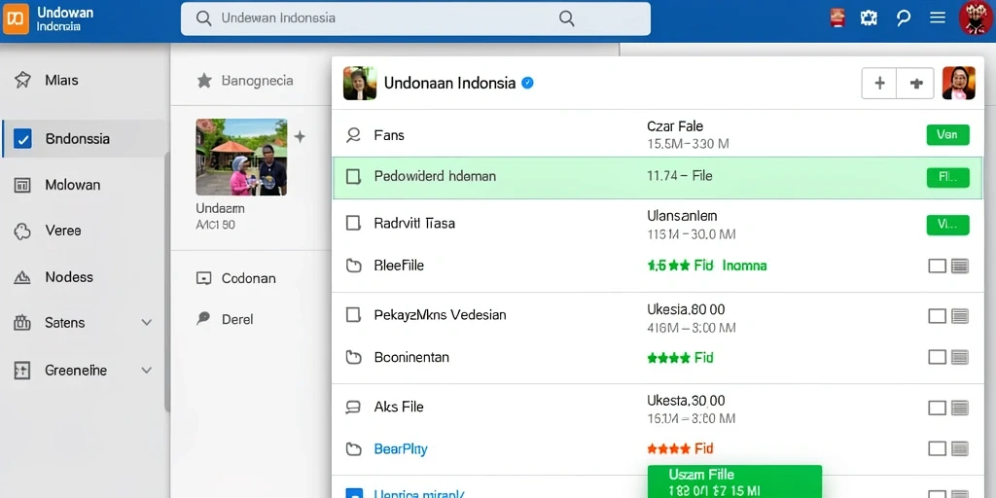Expand the Greenelhe sidebar section
The image size is (996, 498).
146,371
